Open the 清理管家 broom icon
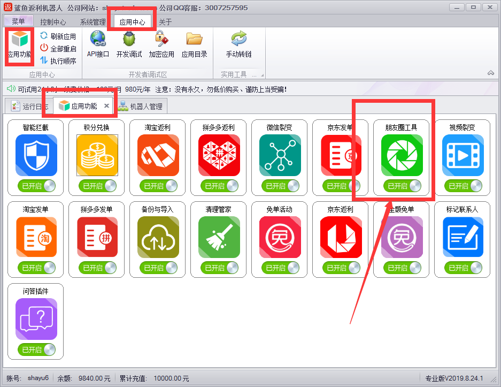The image size is (501, 387). [x=219, y=237]
